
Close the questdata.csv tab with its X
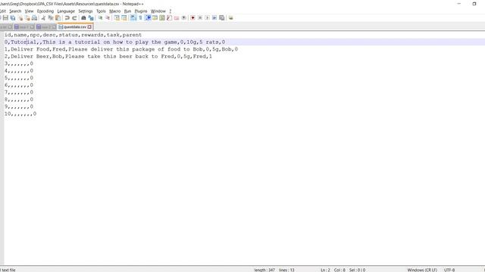tap(89, 27)
